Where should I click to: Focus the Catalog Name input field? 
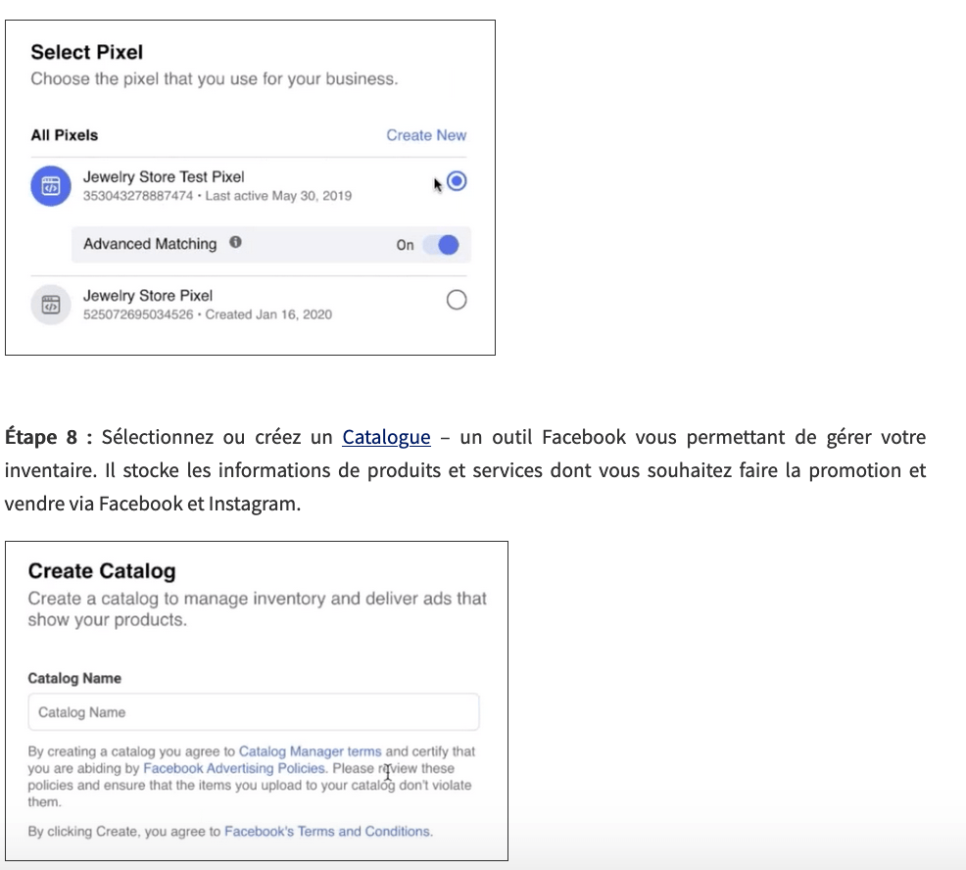coord(254,712)
